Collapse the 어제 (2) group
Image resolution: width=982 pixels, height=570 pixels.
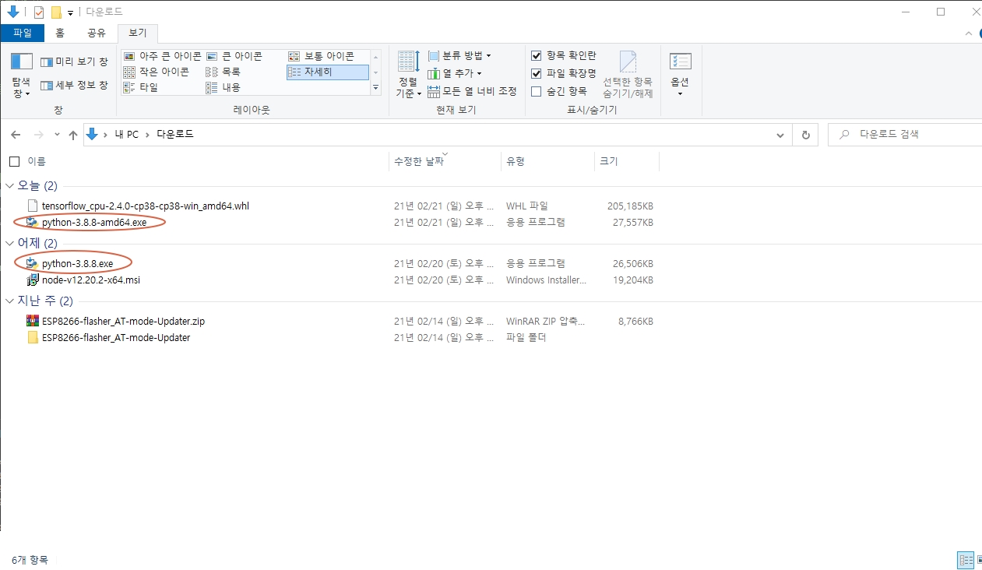point(9,244)
